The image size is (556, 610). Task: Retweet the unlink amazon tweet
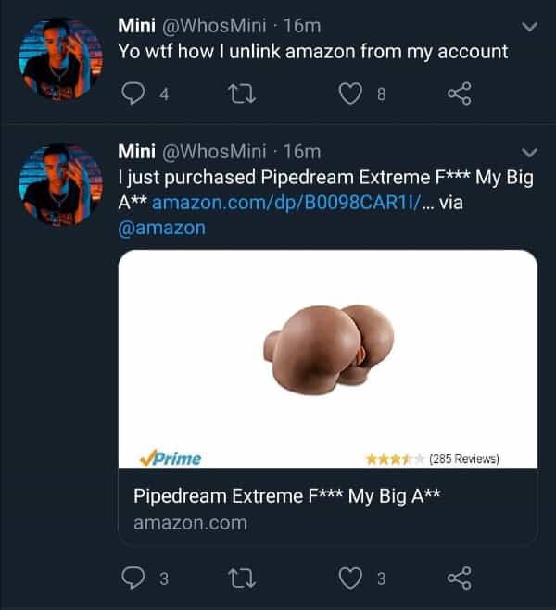(241, 92)
